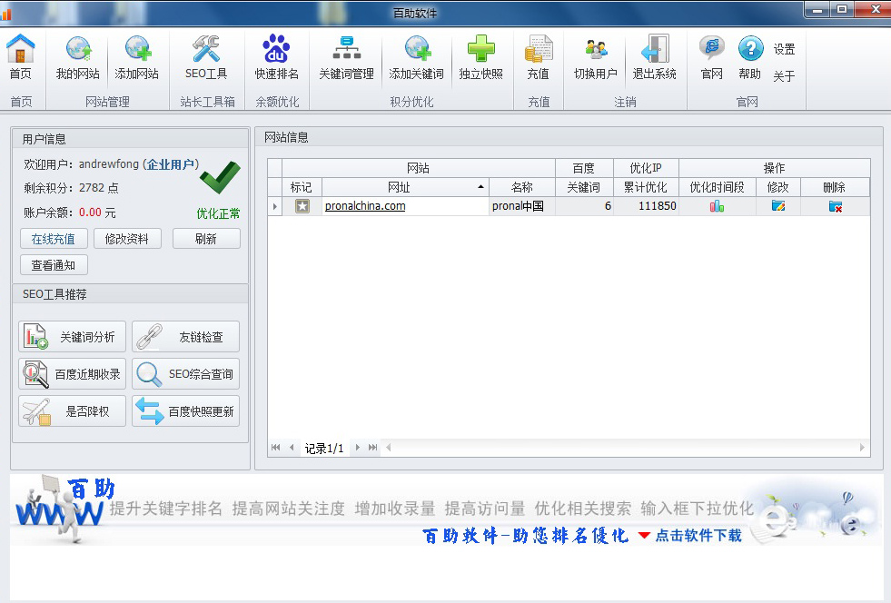Screen dimensions: 891x603
Task: Open the 关键词分析 tool
Action: [72, 336]
